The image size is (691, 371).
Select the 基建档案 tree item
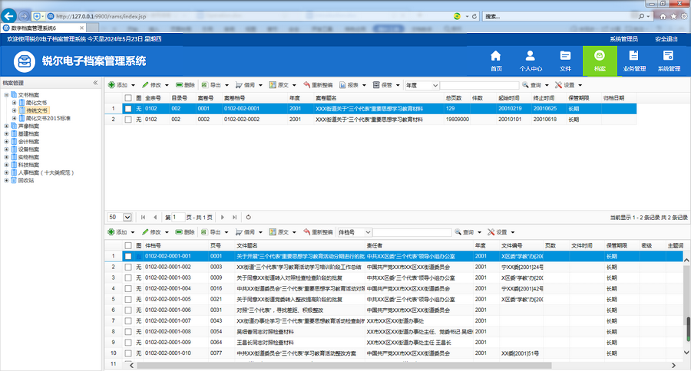28,134
